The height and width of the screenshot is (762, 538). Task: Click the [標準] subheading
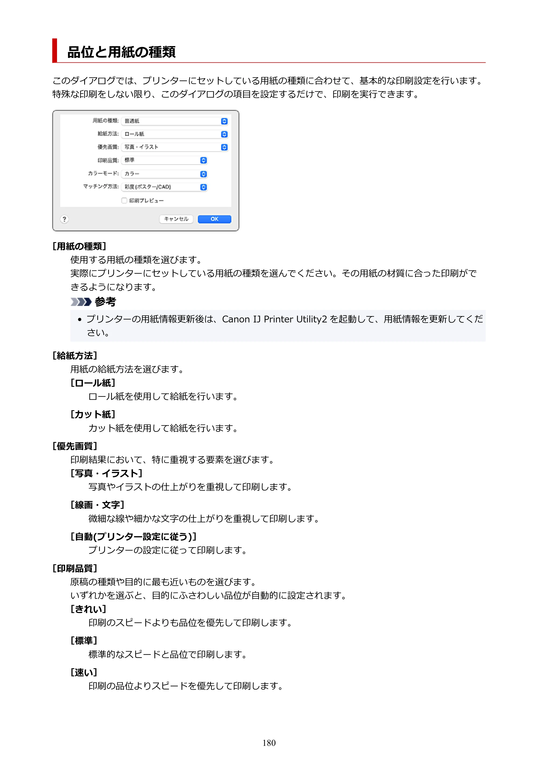(84, 641)
